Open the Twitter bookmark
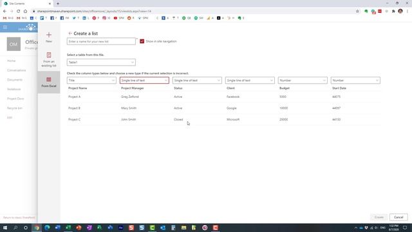This screenshot has height=232, width=412. coord(76,18)
